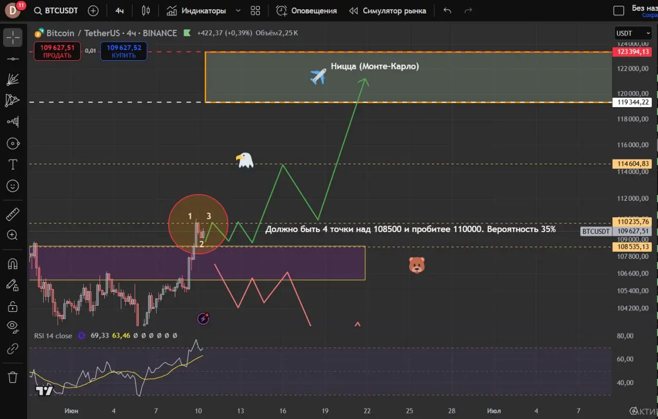Select the crosshair cursor tool

[x=13, y=37]
